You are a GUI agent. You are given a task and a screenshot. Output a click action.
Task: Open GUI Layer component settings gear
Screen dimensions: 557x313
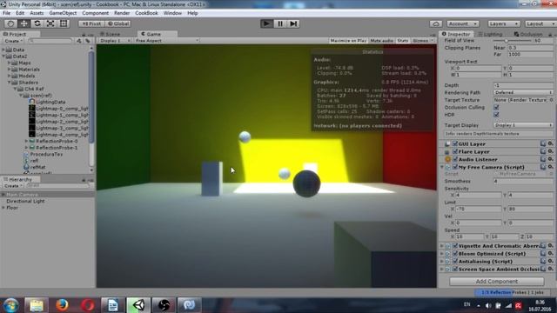coord(550,143)
